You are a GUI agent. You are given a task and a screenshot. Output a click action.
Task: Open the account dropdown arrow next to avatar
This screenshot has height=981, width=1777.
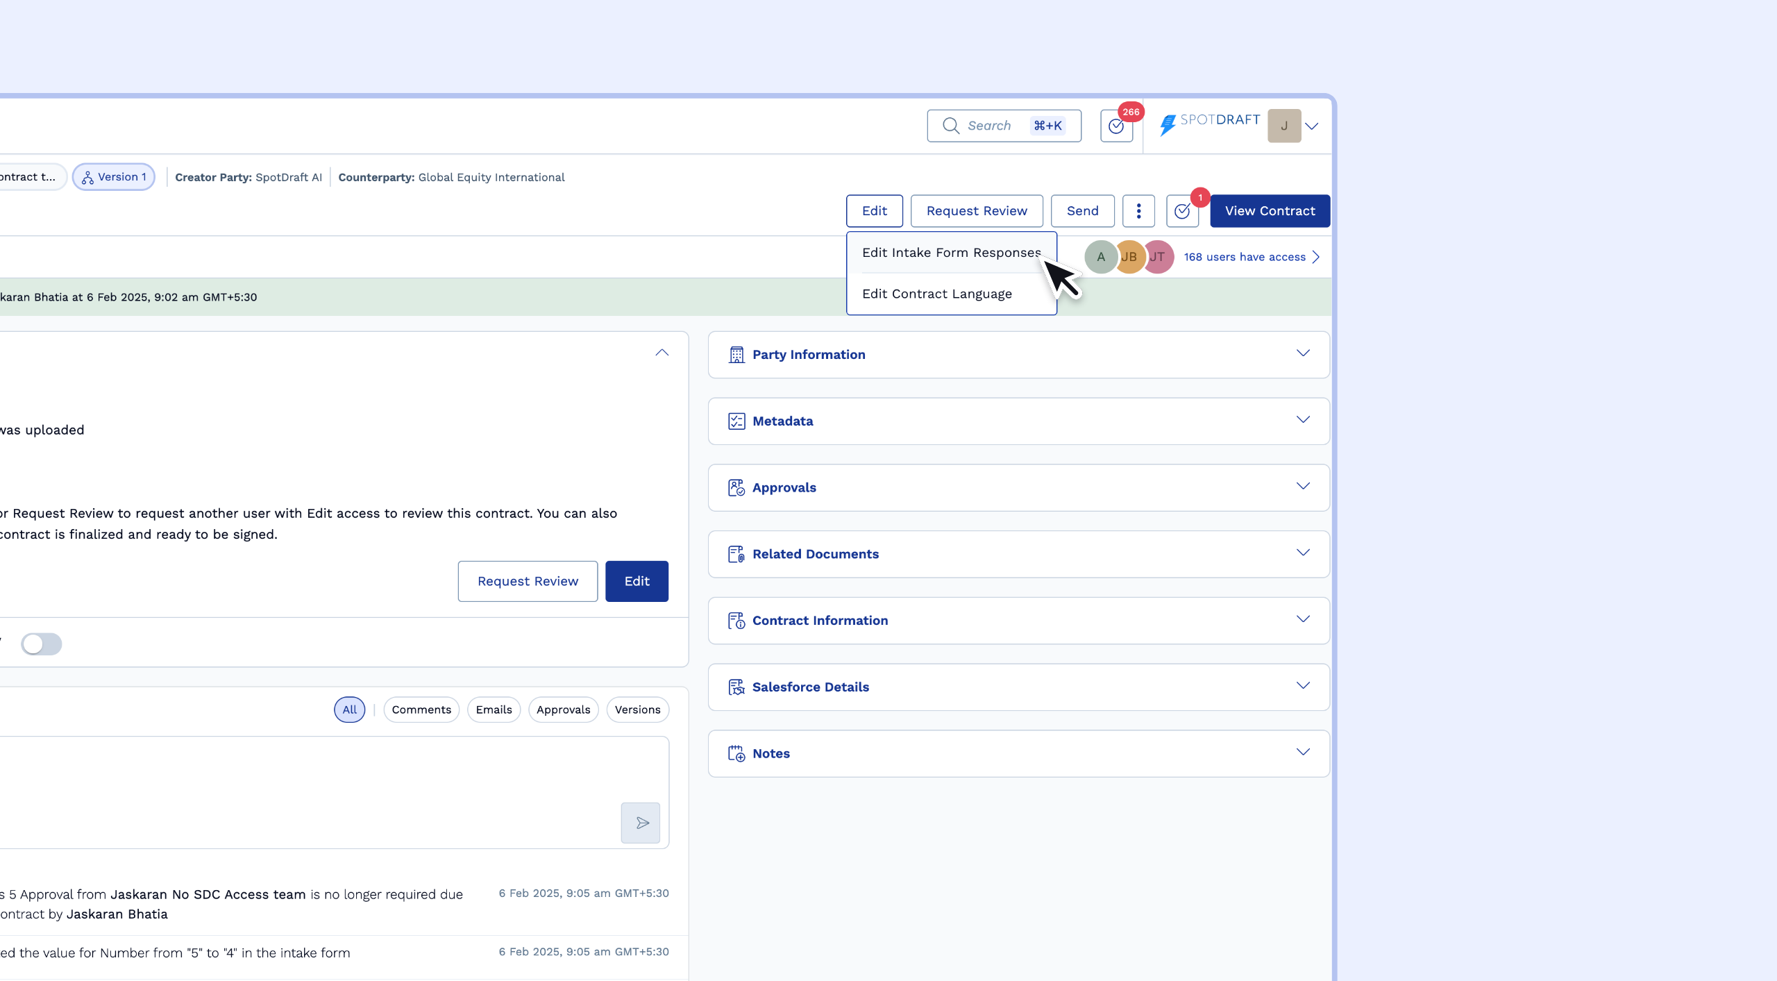tap(1312, 126)
